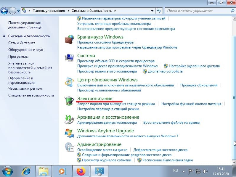Click Проверка состояния брандмауэра
The image size is (236, 177).
coord(105,42)
